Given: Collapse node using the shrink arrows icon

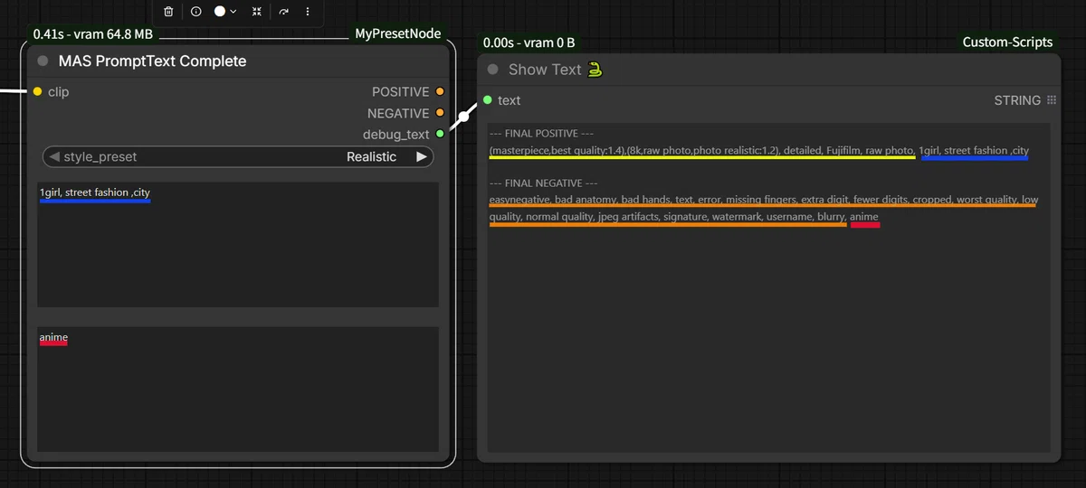Looking at the screenshot, I should tap(257, 12).
